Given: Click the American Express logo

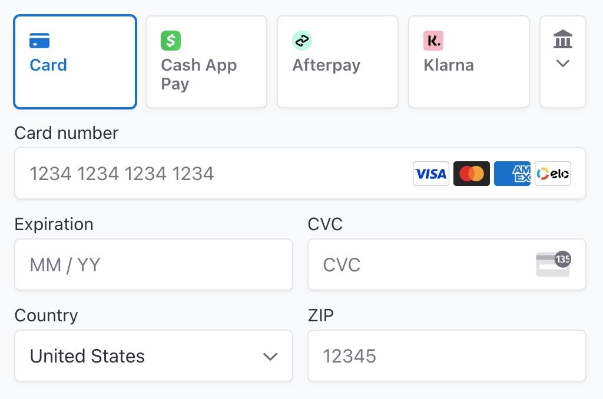Looking at the screenshot, I should tap(512, 174).
